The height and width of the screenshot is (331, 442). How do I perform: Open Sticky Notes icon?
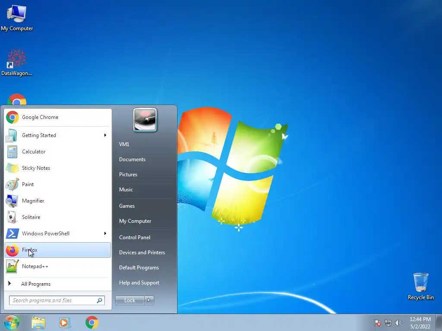click(12, 168)
